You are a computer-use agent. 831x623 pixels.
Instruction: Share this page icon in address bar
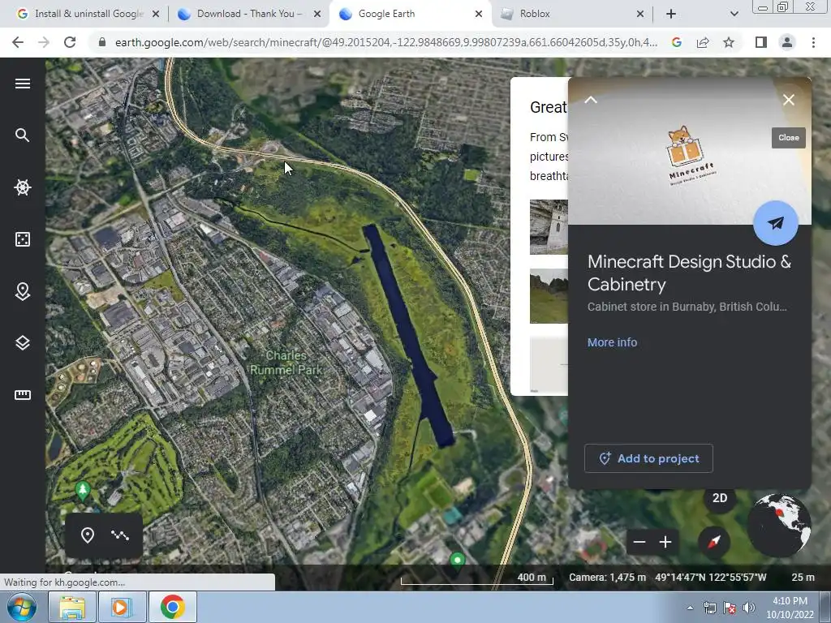pyautogui.click(x=703, y=42)
